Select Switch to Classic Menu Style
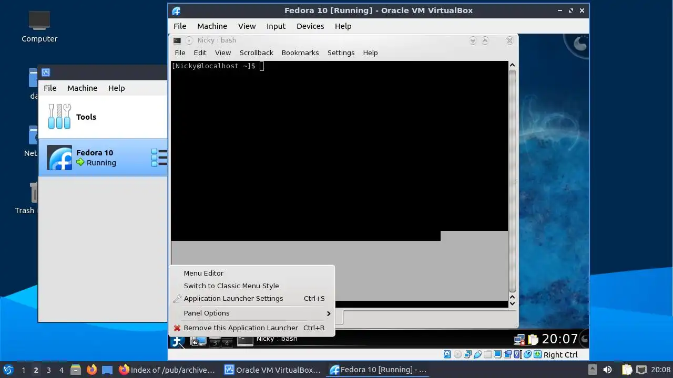 click(x=251, y=286)
